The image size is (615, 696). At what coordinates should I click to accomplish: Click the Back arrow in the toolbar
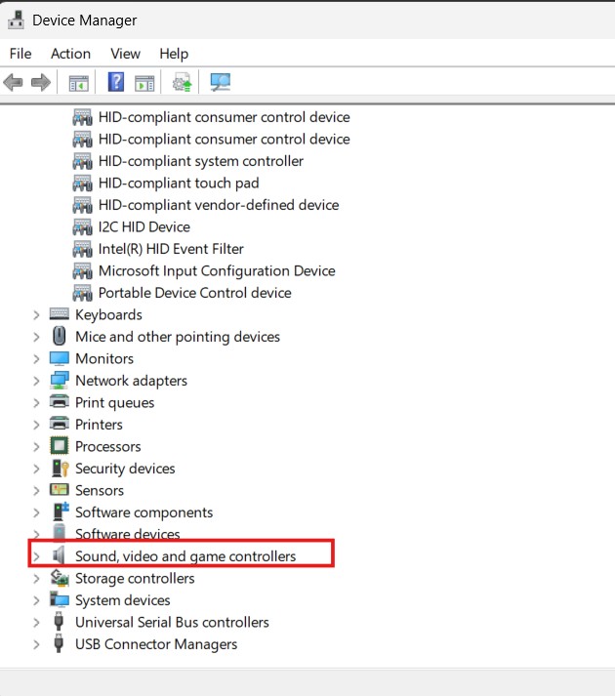click(14, 82)
